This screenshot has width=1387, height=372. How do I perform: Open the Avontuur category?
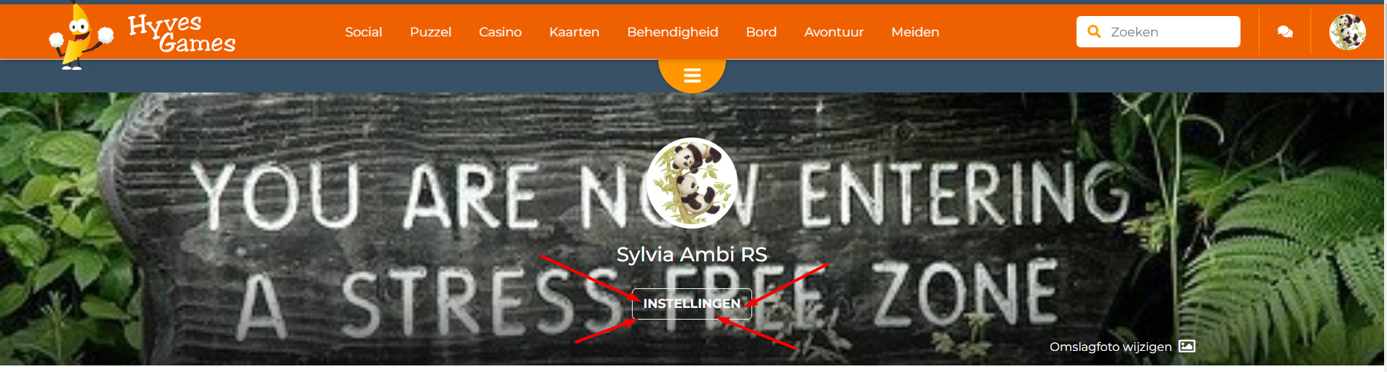click(834, 32)
